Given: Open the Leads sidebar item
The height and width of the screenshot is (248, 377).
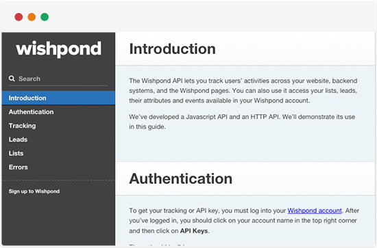Looking at the screenshot, I should 58,139.
